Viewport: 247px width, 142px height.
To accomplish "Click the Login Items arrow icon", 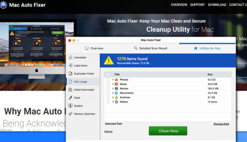I will coord(70,65).
